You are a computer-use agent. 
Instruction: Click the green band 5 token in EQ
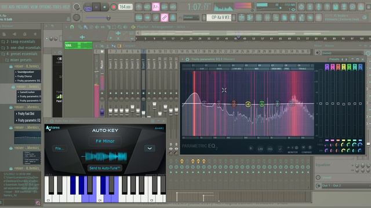click(261, 103)
